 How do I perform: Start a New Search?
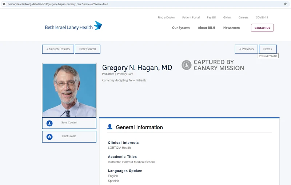click(88, 49)
